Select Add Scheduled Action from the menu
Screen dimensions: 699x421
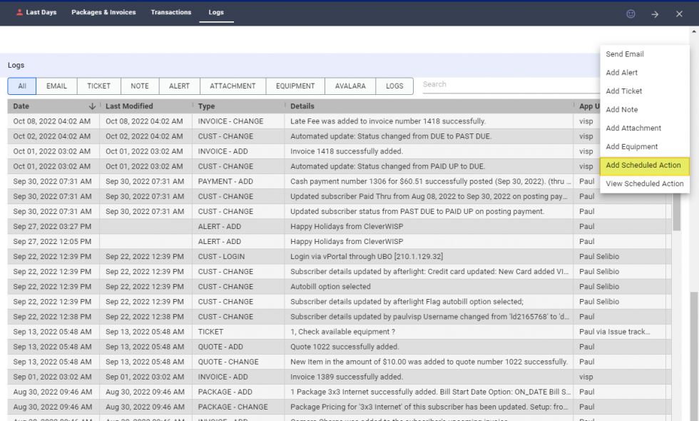(x=643, y=165)
